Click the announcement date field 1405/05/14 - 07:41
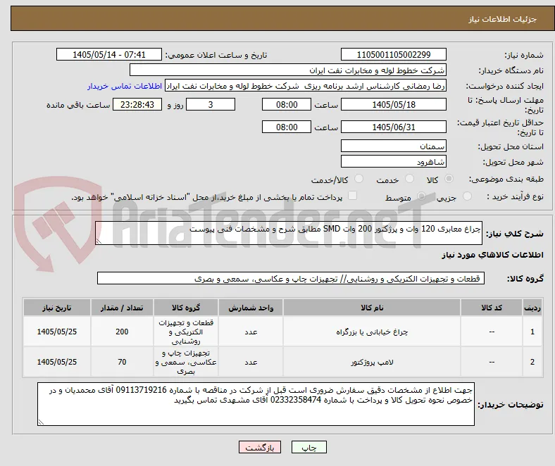This screenshot has width=555, height=466. (x=109, y=54)
